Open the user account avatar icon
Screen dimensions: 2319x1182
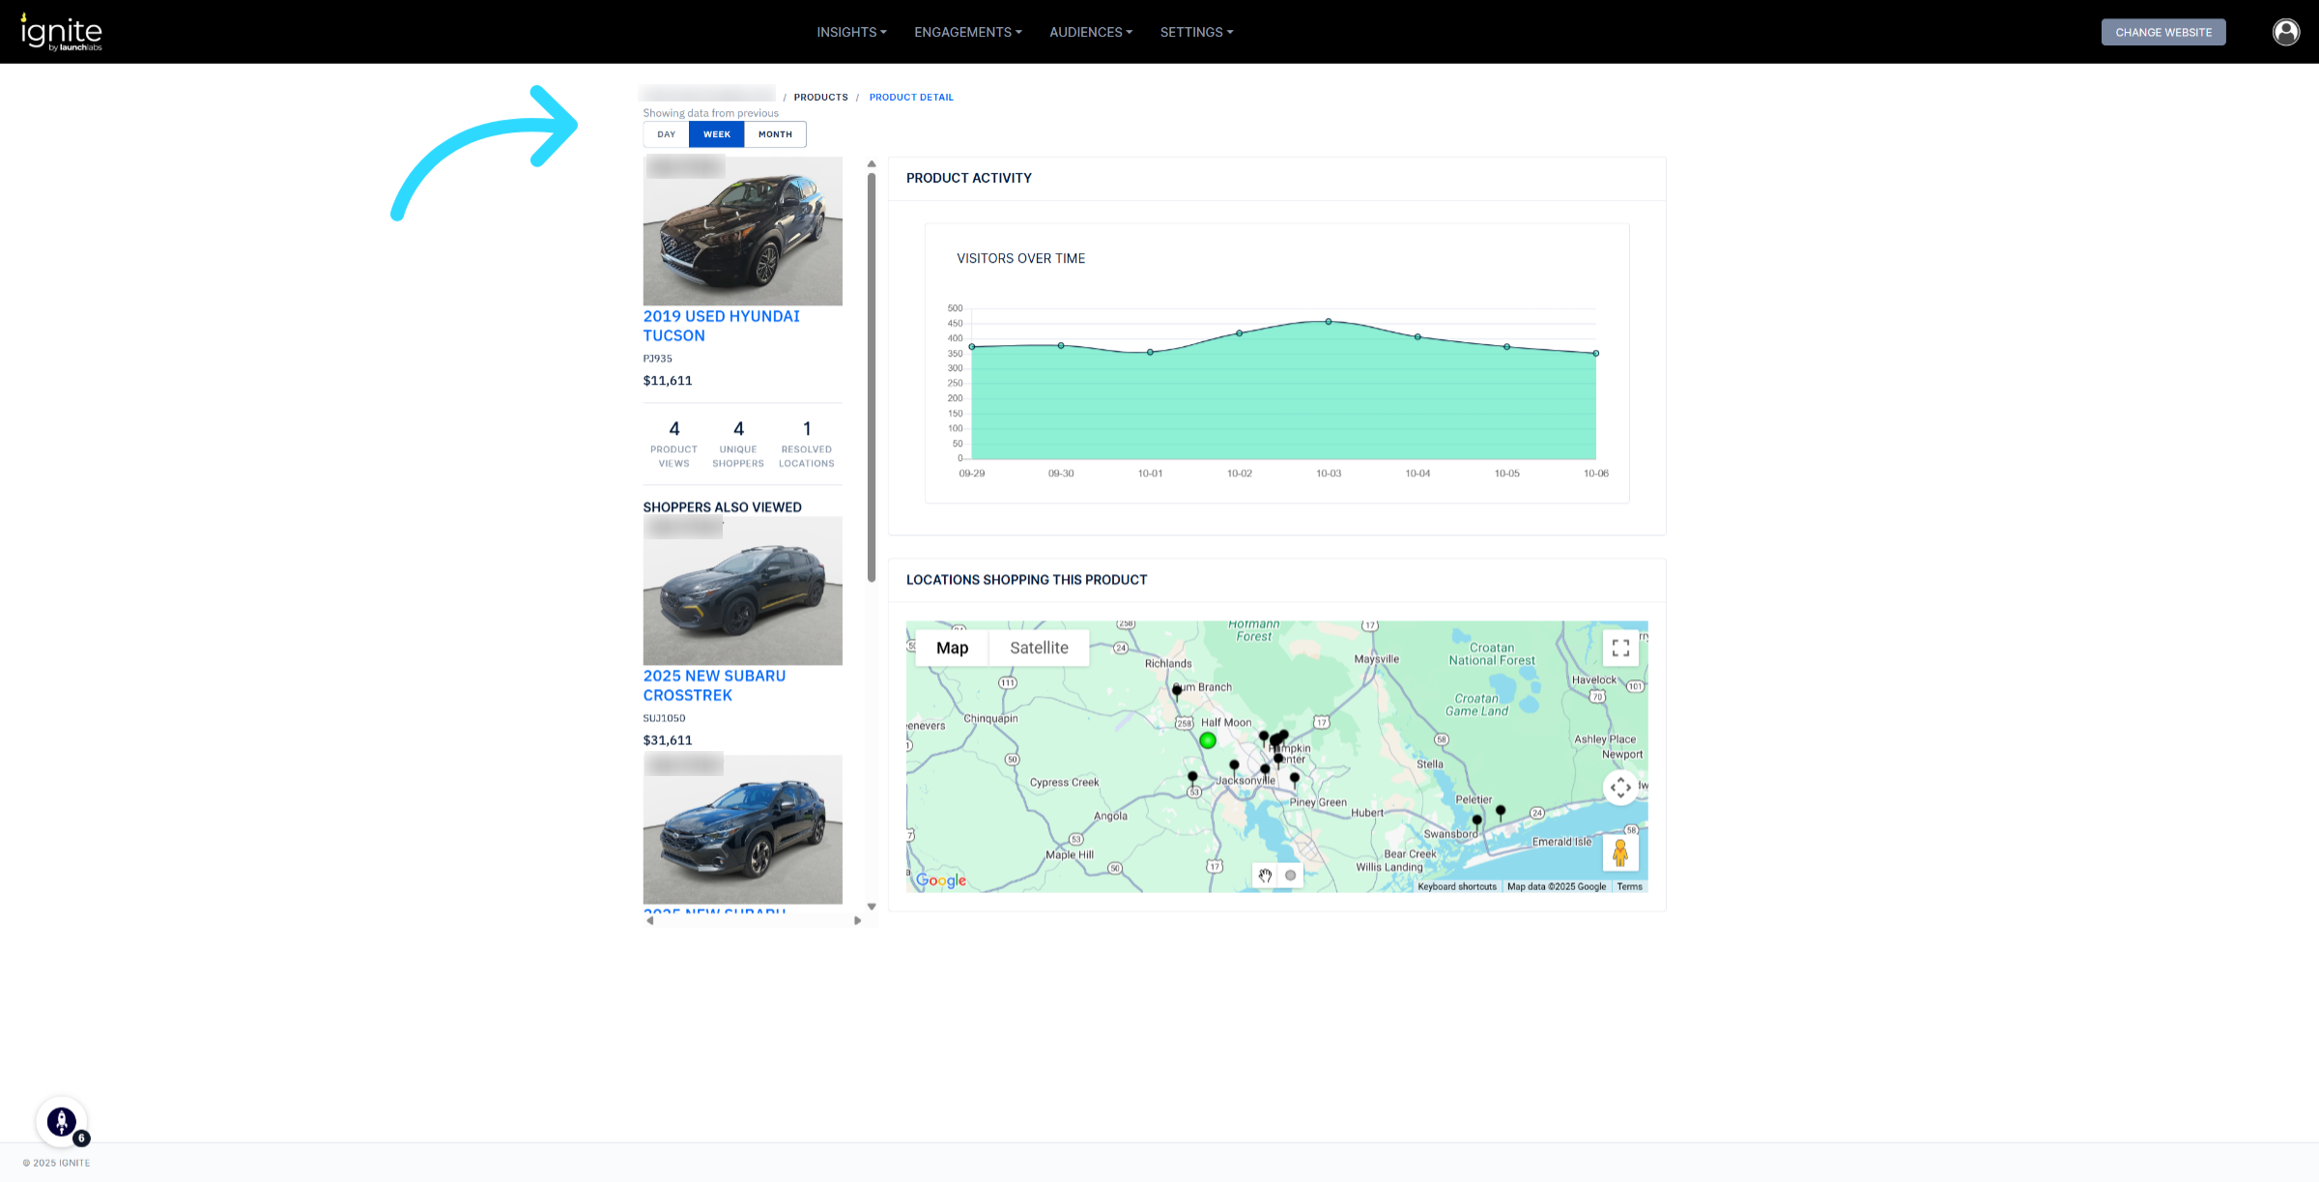click(2285, 32)
